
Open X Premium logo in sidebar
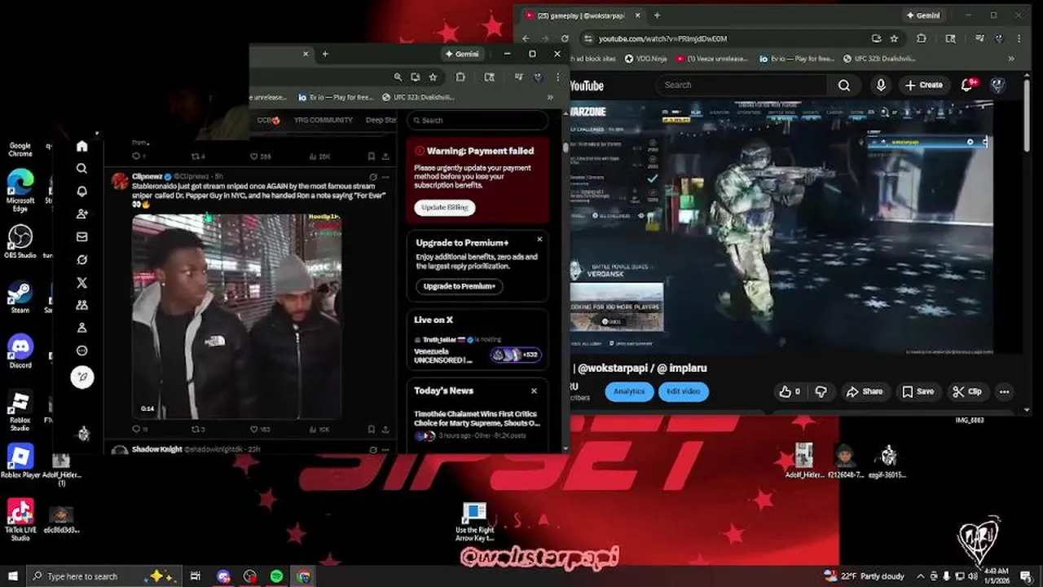click(x=81, y=283)
